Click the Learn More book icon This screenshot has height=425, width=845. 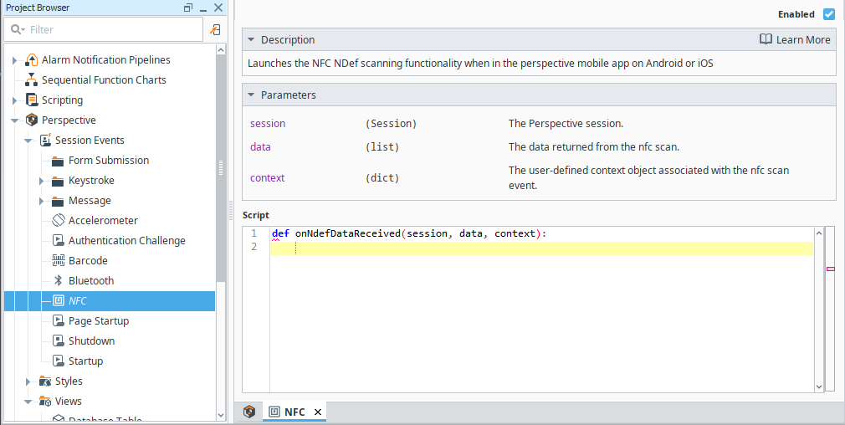766,39
